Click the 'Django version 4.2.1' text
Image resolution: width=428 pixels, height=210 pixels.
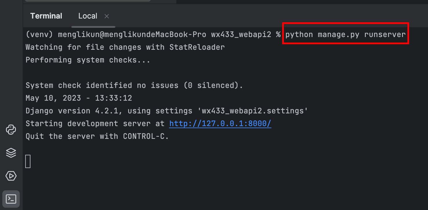(x=74, y=111)
